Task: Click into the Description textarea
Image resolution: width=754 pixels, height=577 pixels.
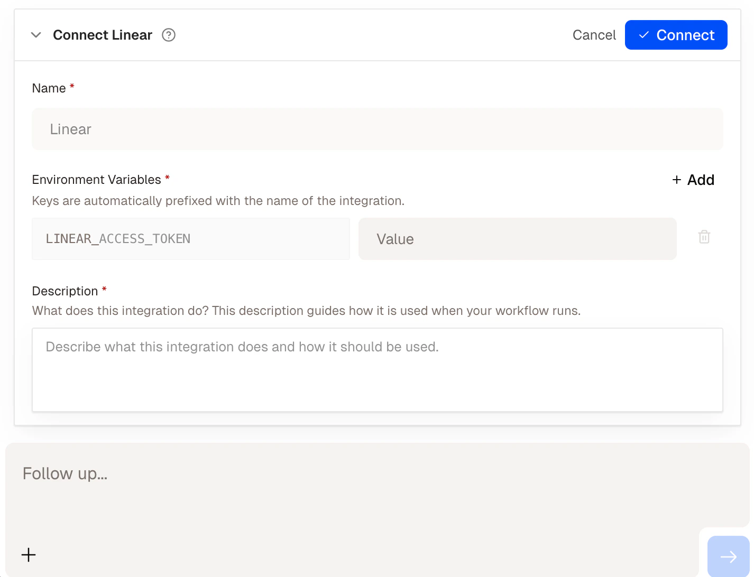Action: coord(378,370)
